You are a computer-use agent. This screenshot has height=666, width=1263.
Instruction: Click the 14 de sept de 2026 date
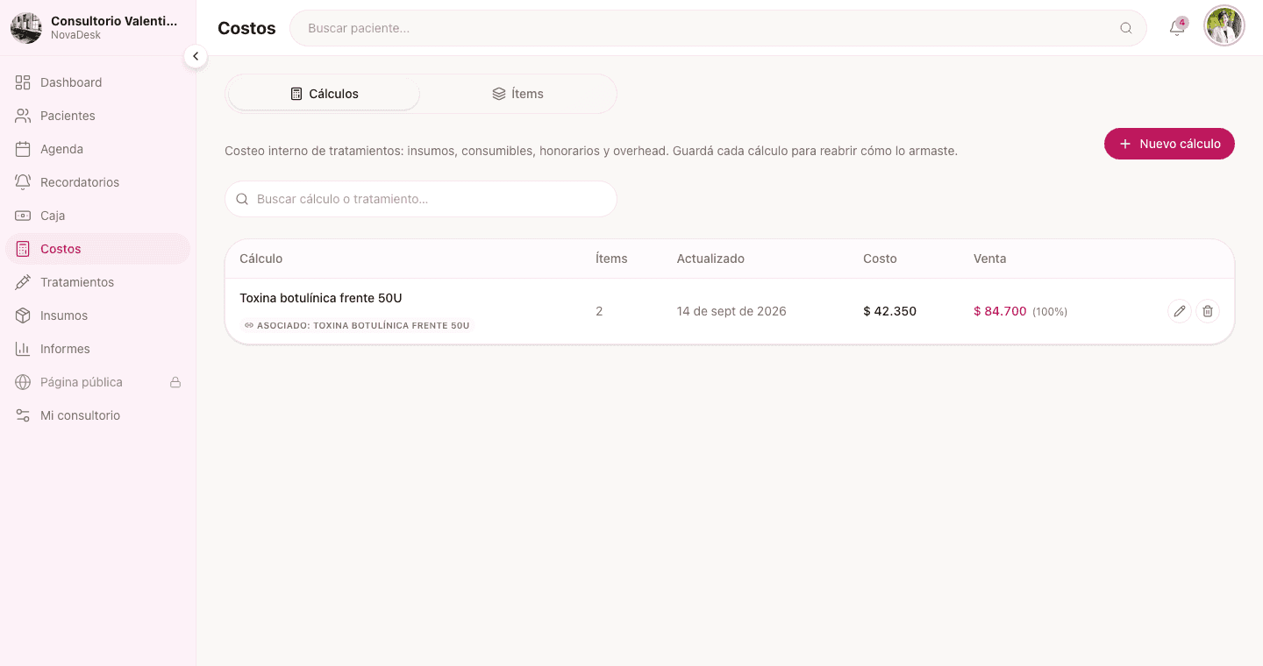731,311
